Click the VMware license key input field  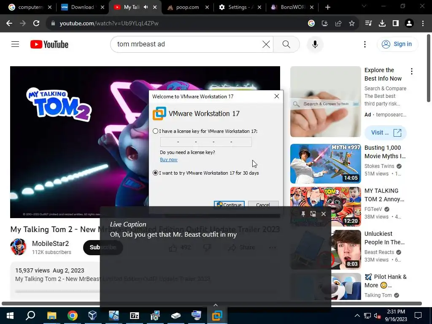(x=206, y=142)
